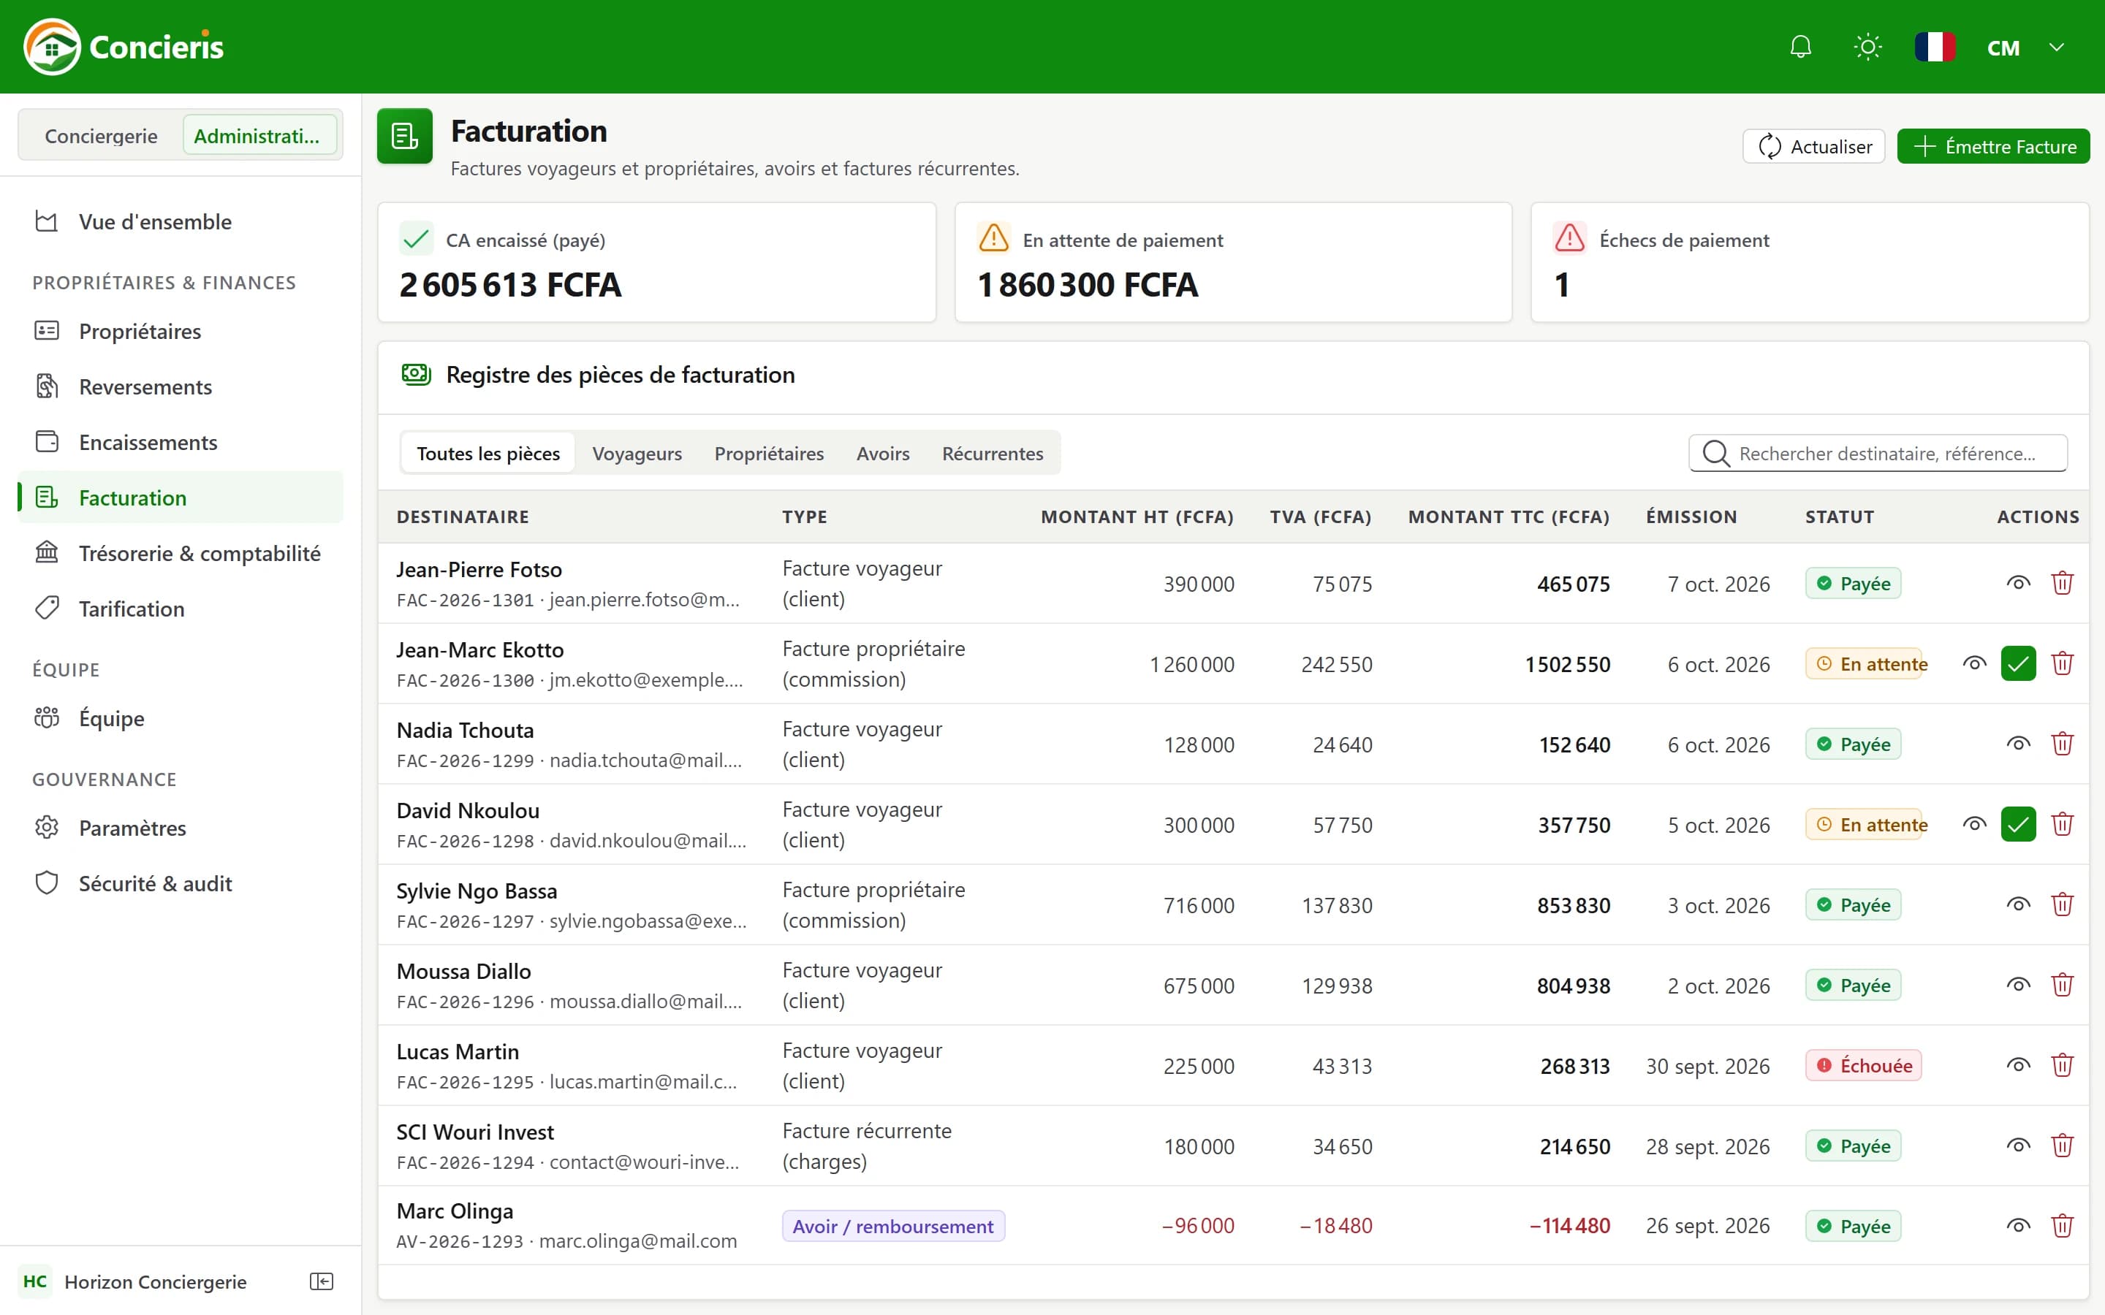Screen dimensions: 2105x1315
Task: Delete Marc Olinga's credit note
Action: (2063, 1227)
